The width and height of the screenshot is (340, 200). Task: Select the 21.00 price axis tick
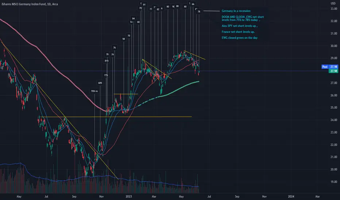[334, 157]
